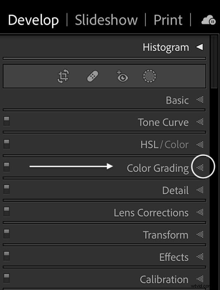Expand the Basic panel triangle
Image resolution: width=220 pixels, height=290 pixels.
[x=200, y=100]
